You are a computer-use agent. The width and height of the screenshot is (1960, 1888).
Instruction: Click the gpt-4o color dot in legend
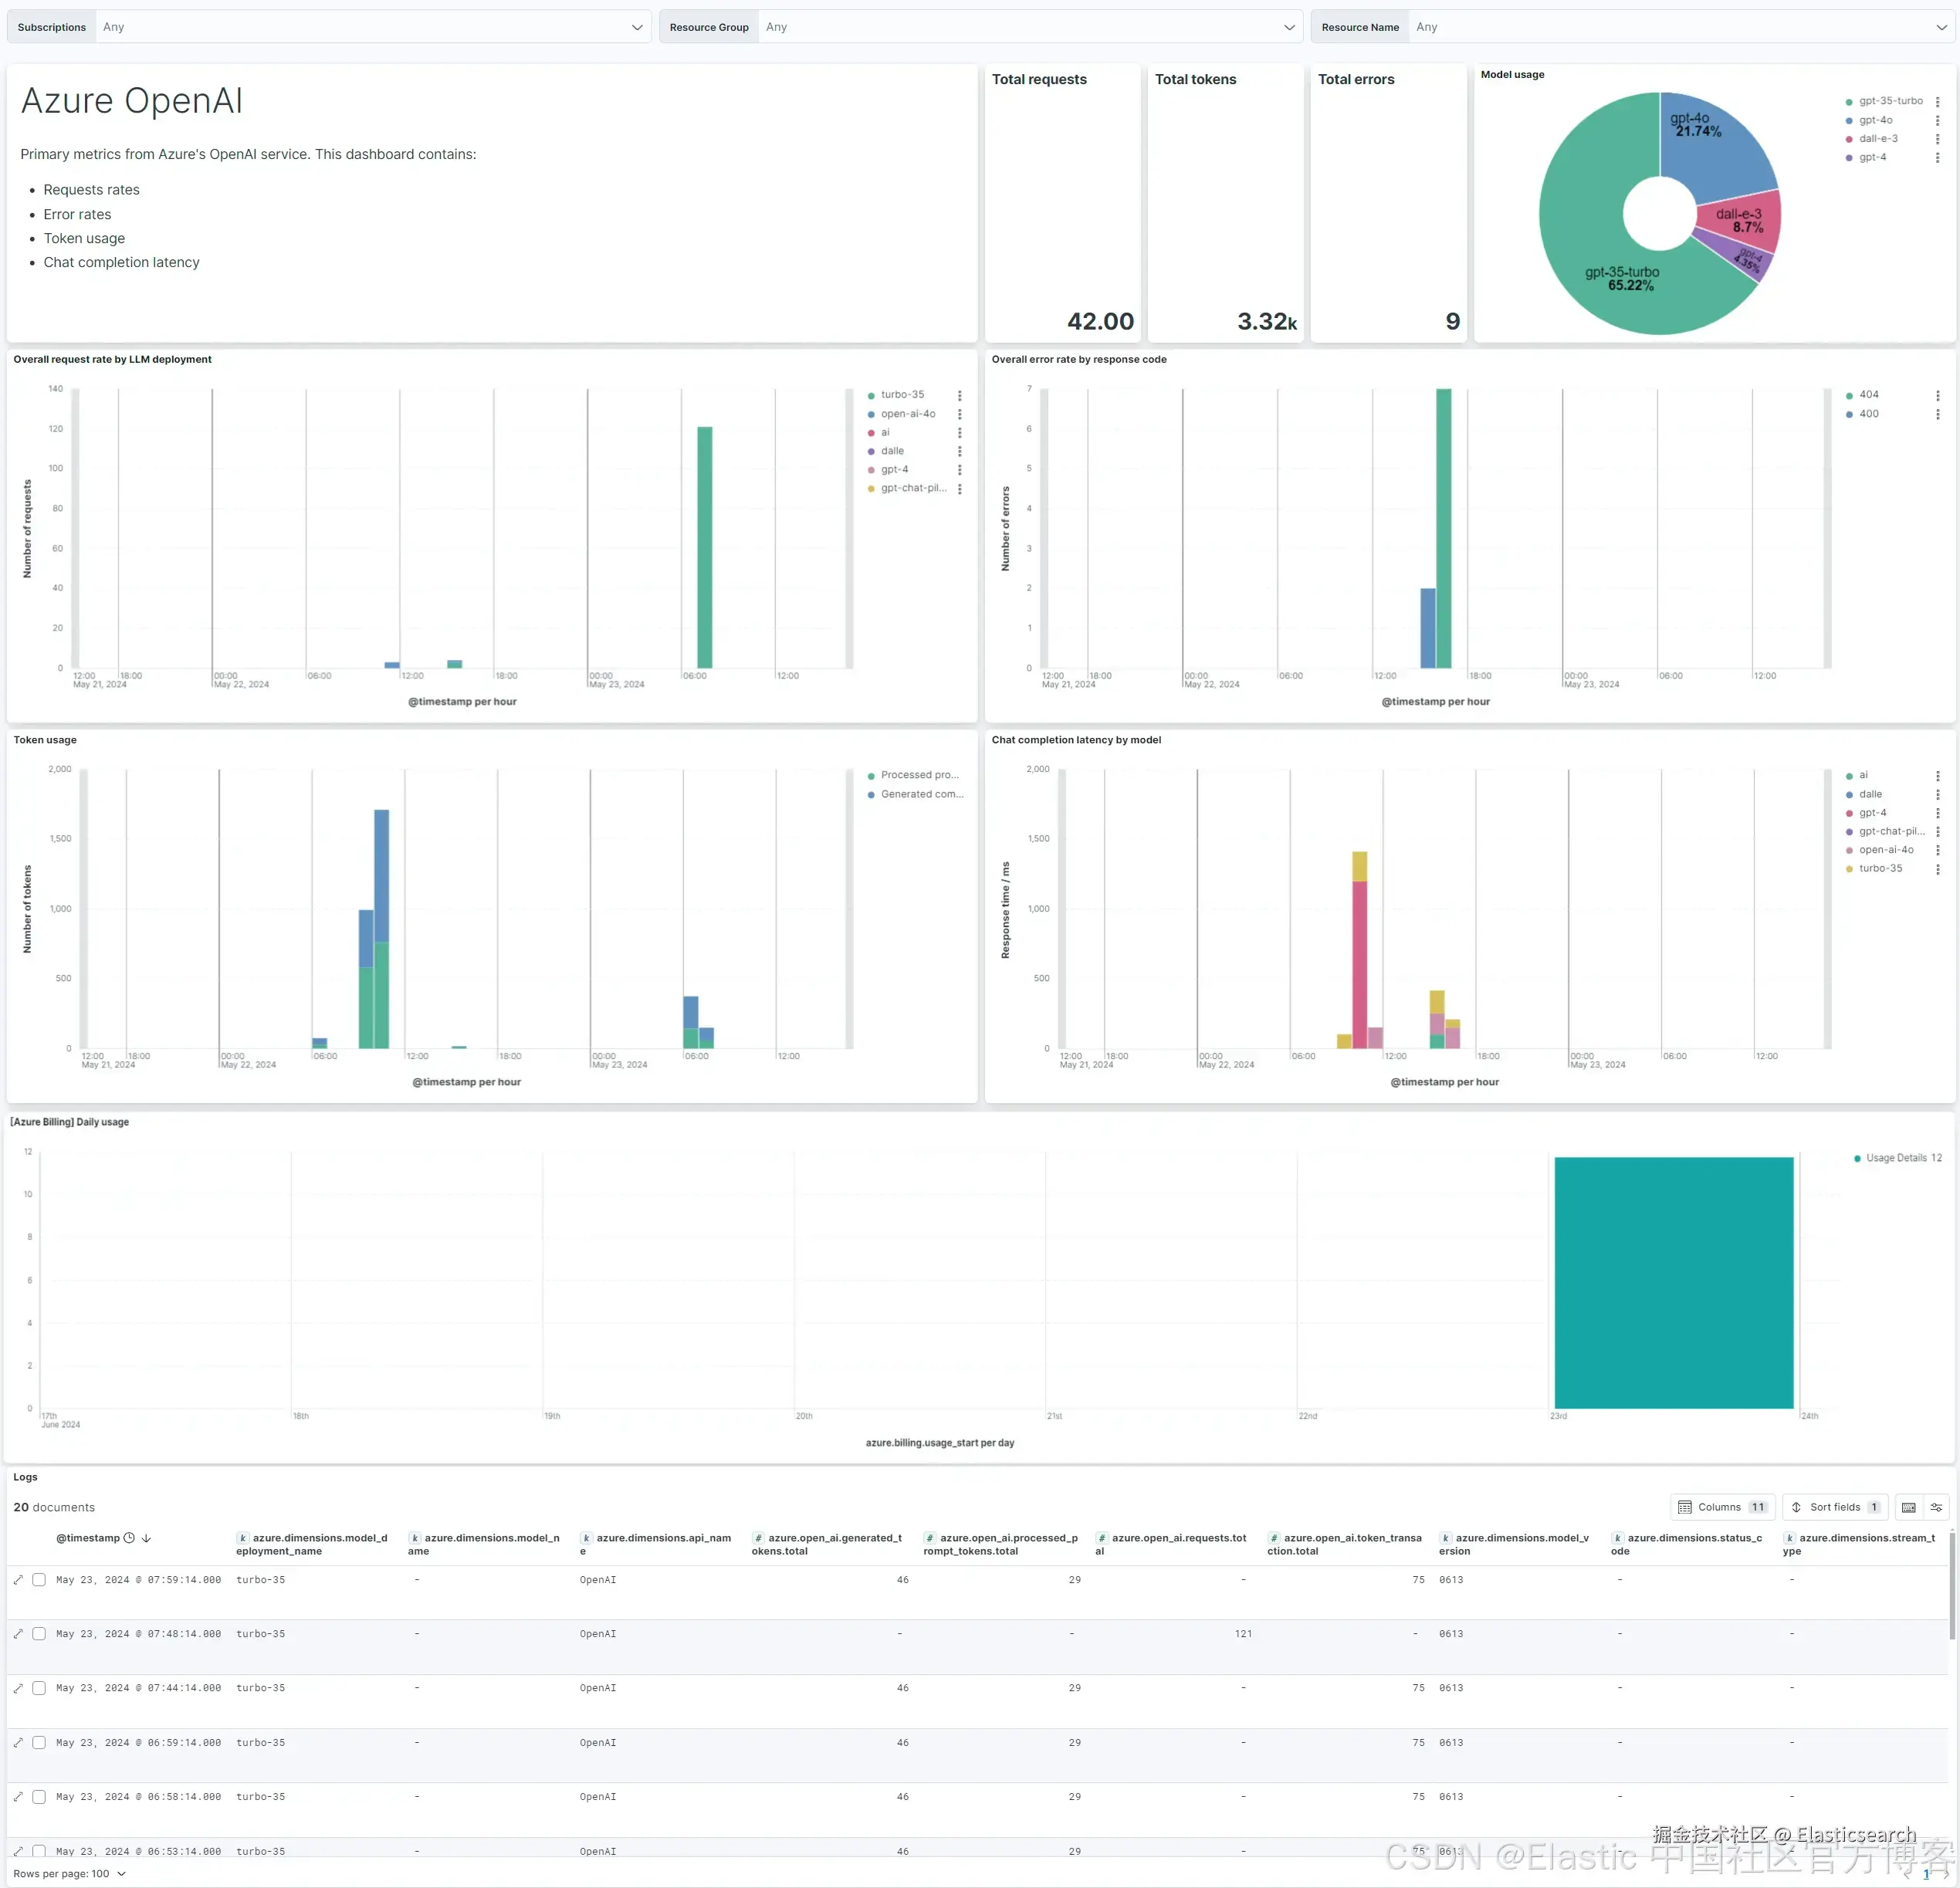(x=1849, y=121)
